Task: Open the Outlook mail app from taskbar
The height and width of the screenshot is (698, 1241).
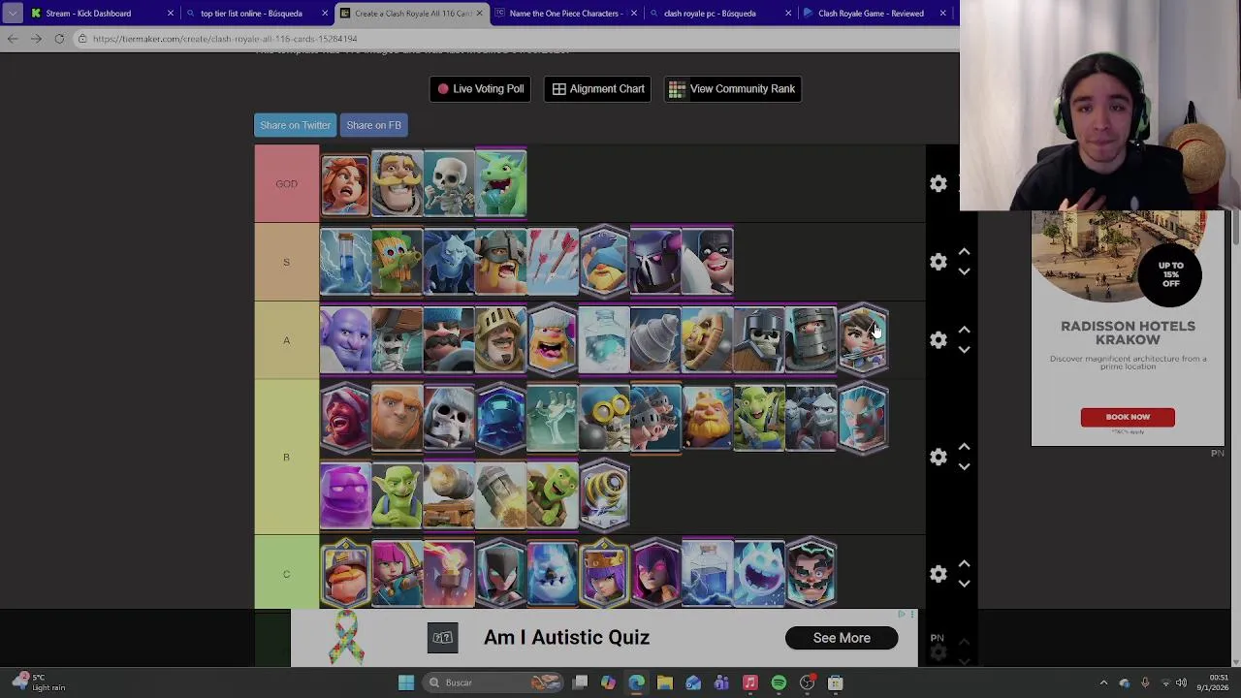Action: (693, 682)
